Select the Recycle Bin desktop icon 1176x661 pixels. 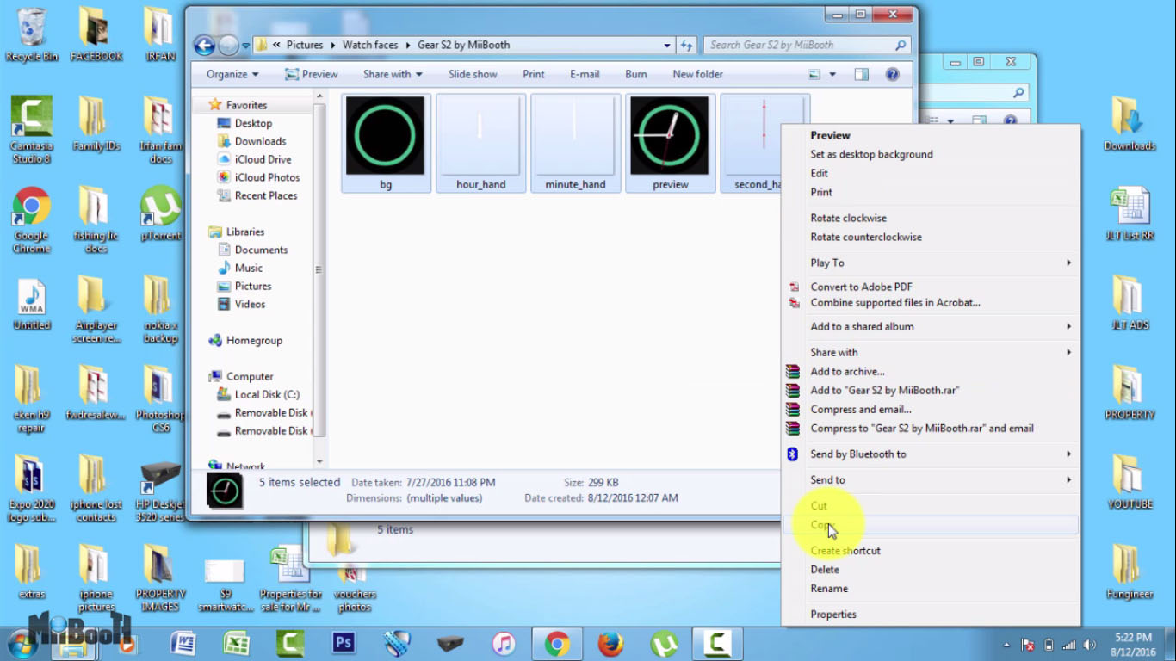pos(32,35)
